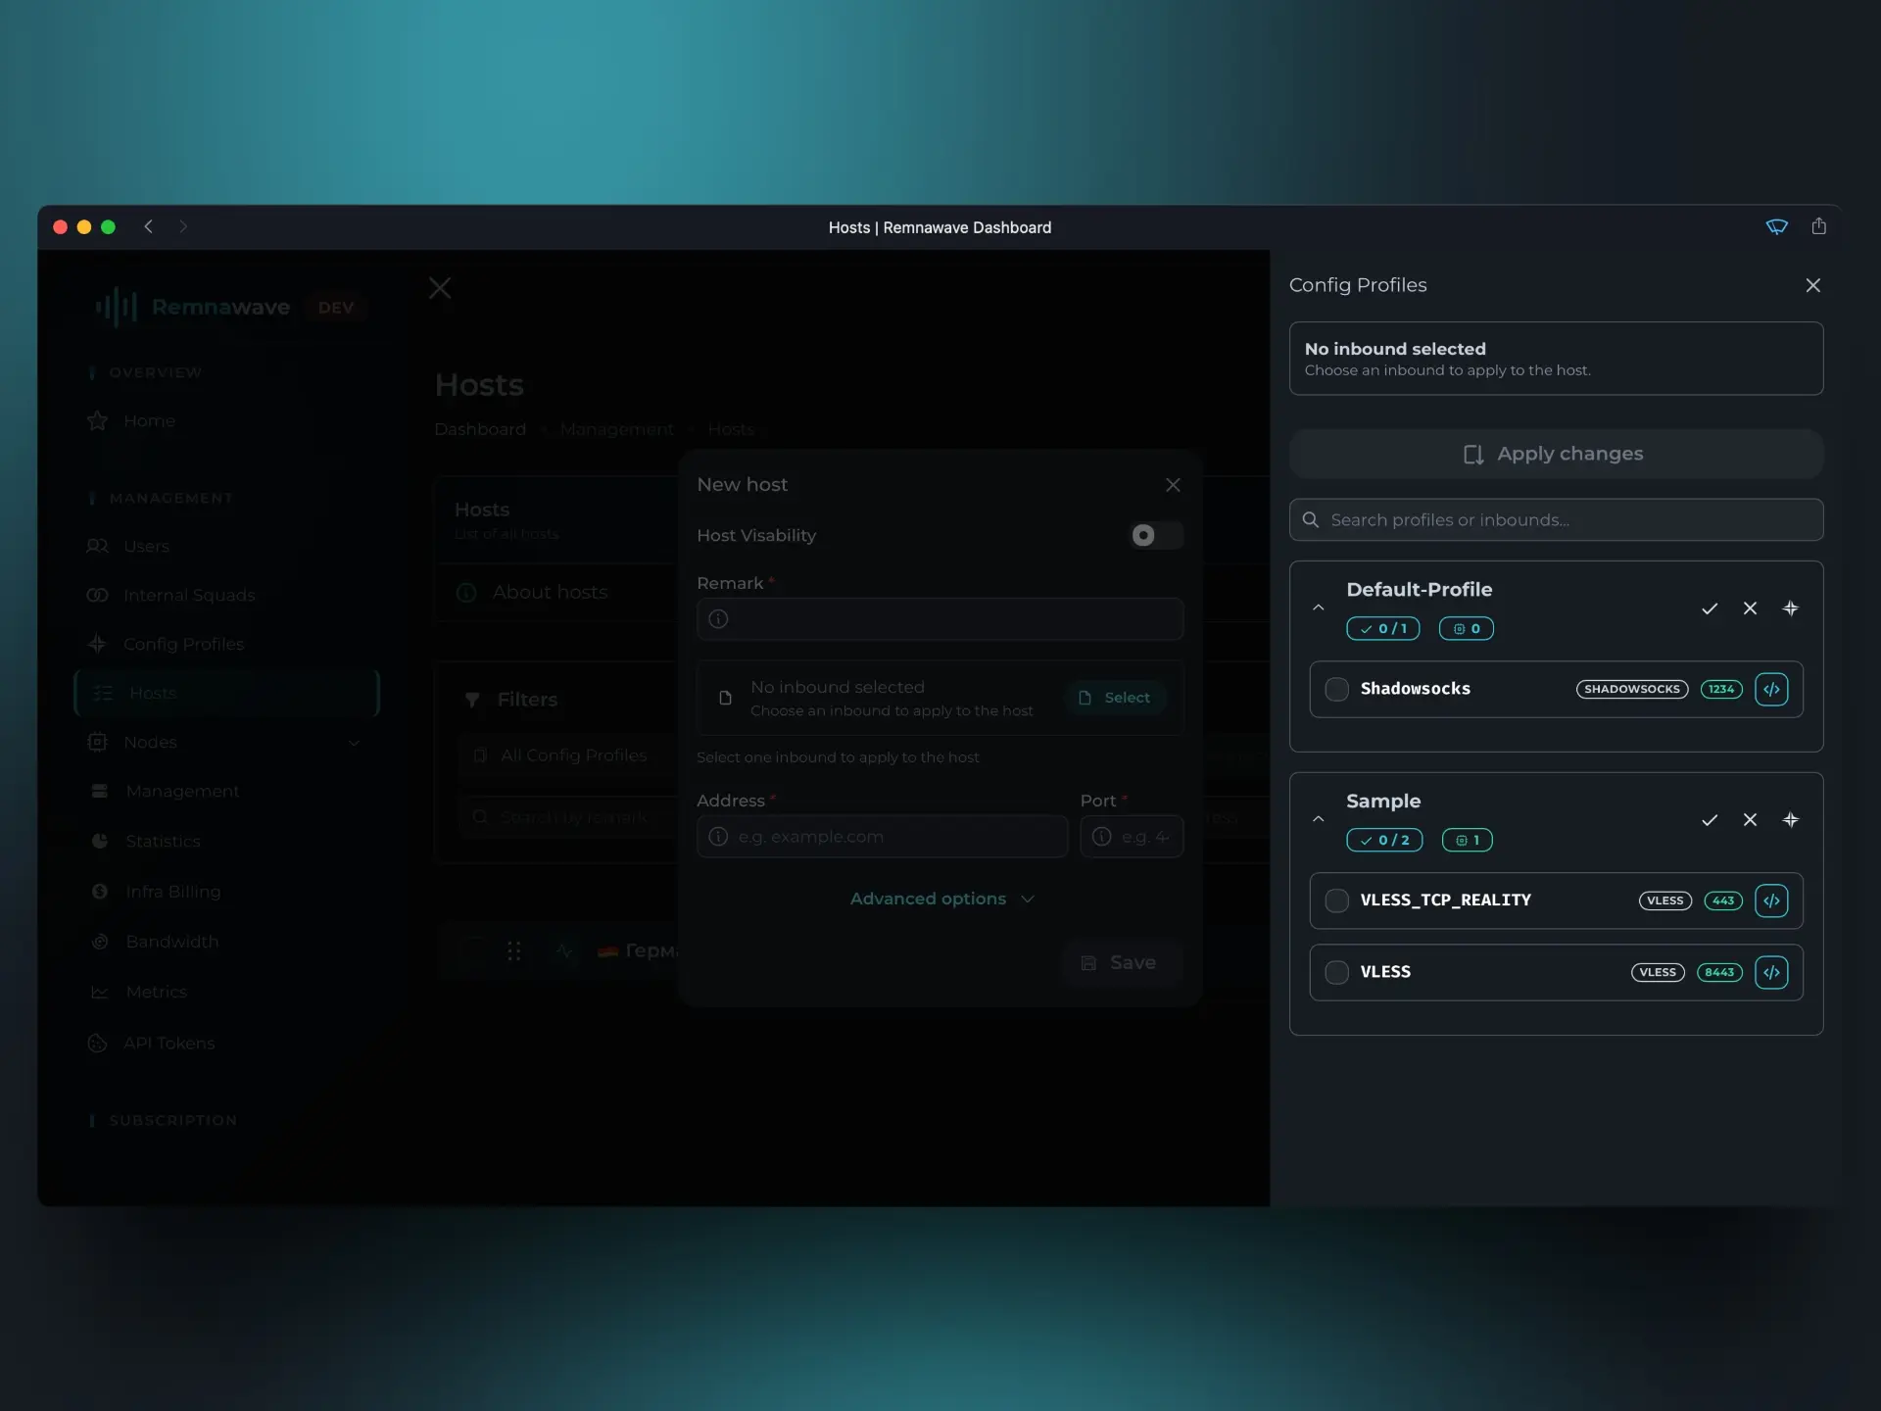Collapse the Default-Profile inbound list
The image size is (1881, 1411).
tap(1318, 608)
